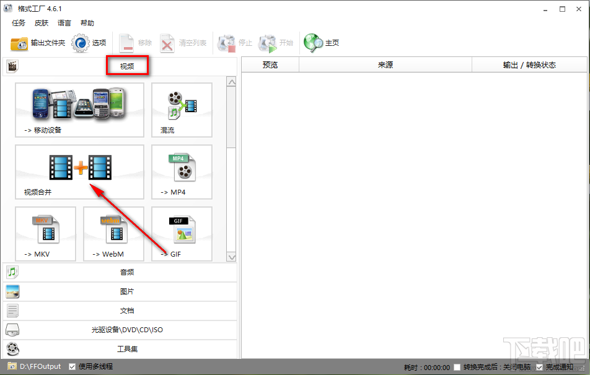Image resolution: width=590 pixels, height=375 pixels.
Task: Open the Homepage globe icon
Action: coord(313,43)
